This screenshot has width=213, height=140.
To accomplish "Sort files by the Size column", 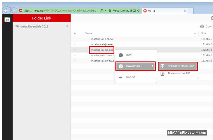I will 204,33.
